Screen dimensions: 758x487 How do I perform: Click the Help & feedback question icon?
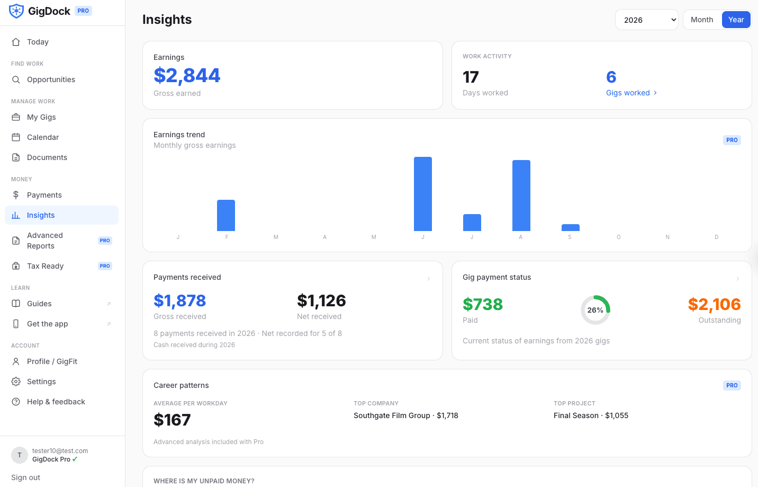[16, 402]
